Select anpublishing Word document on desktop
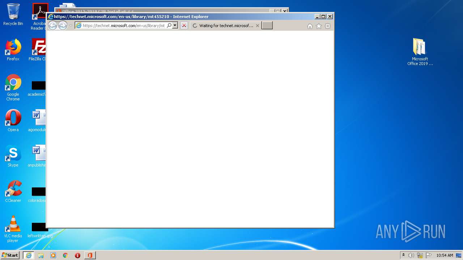Image resolution: width=463 pixels, height=260 pixels. click(38, 156)
